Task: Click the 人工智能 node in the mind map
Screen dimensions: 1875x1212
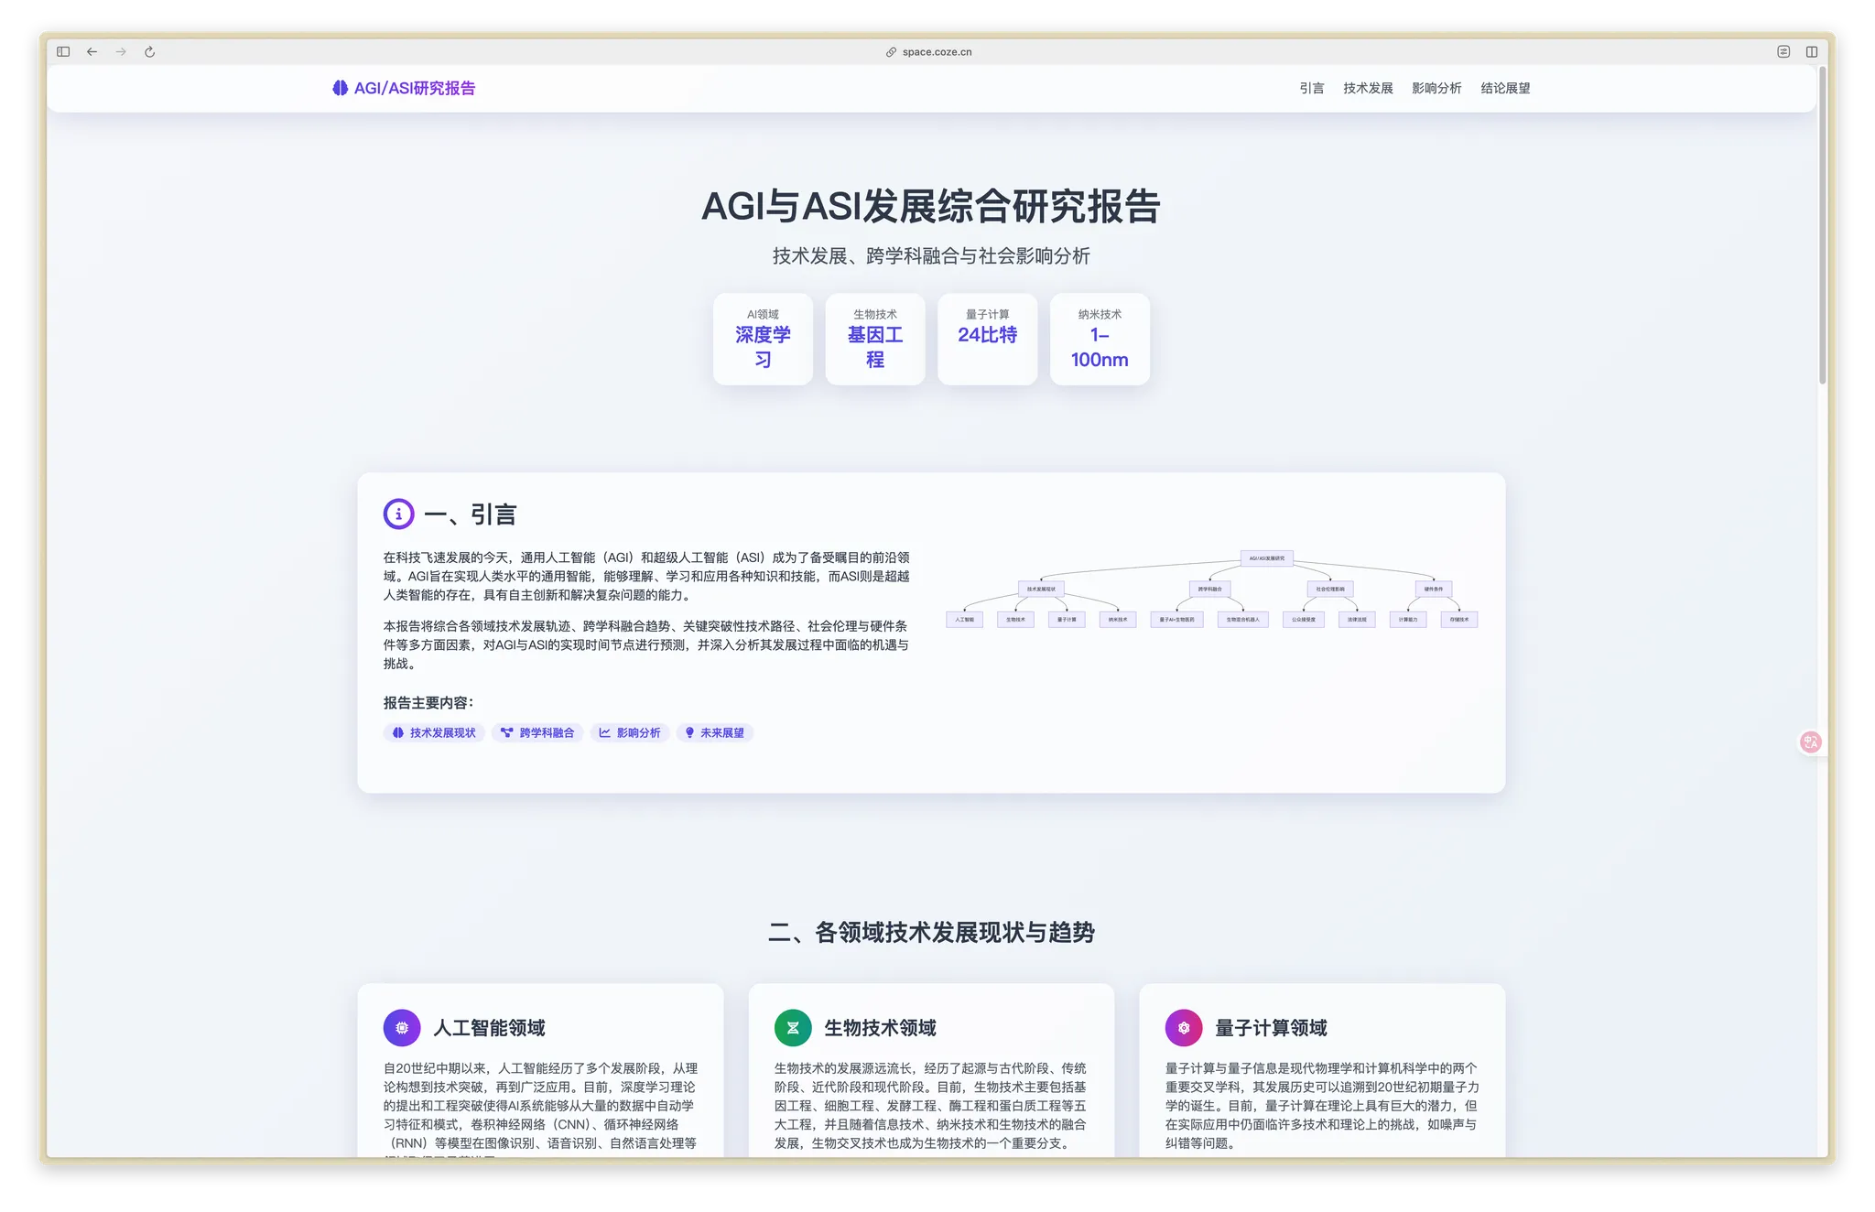Action: (965, 620)
